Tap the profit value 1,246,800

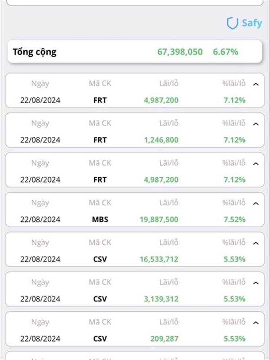(161, 140)
